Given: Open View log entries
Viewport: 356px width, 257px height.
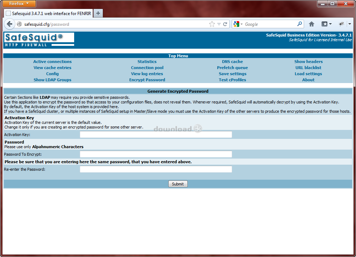Looking at the screenshot, I should [x=147, y=74].
